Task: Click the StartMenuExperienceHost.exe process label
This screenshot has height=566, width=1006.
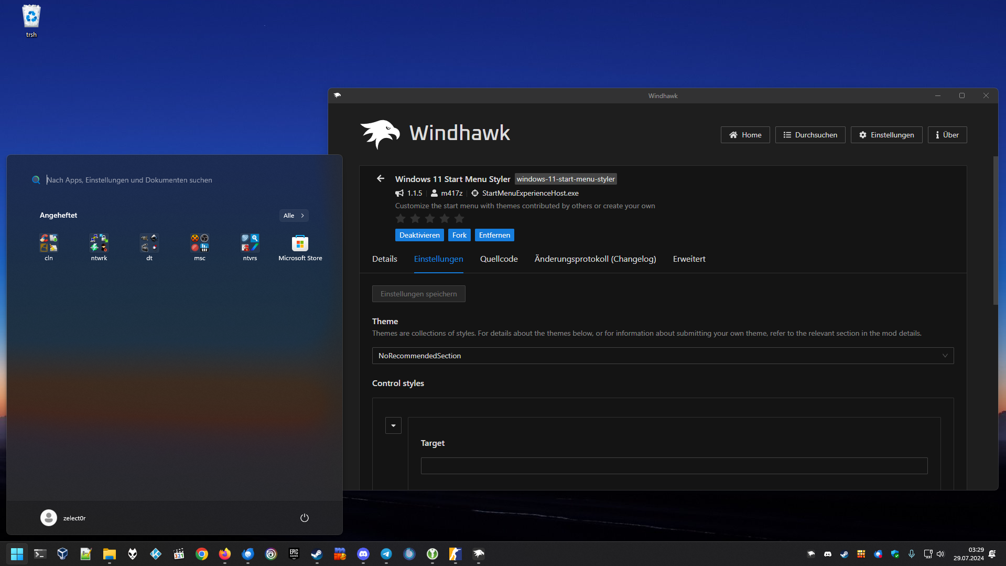Action: point(531,193)
